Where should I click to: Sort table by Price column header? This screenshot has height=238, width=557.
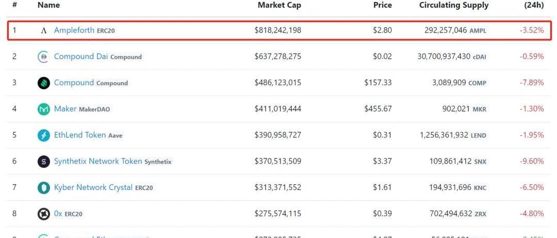[382, 5]
